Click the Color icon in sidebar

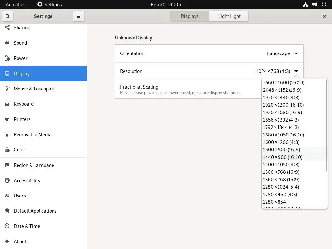click(7, 150)
